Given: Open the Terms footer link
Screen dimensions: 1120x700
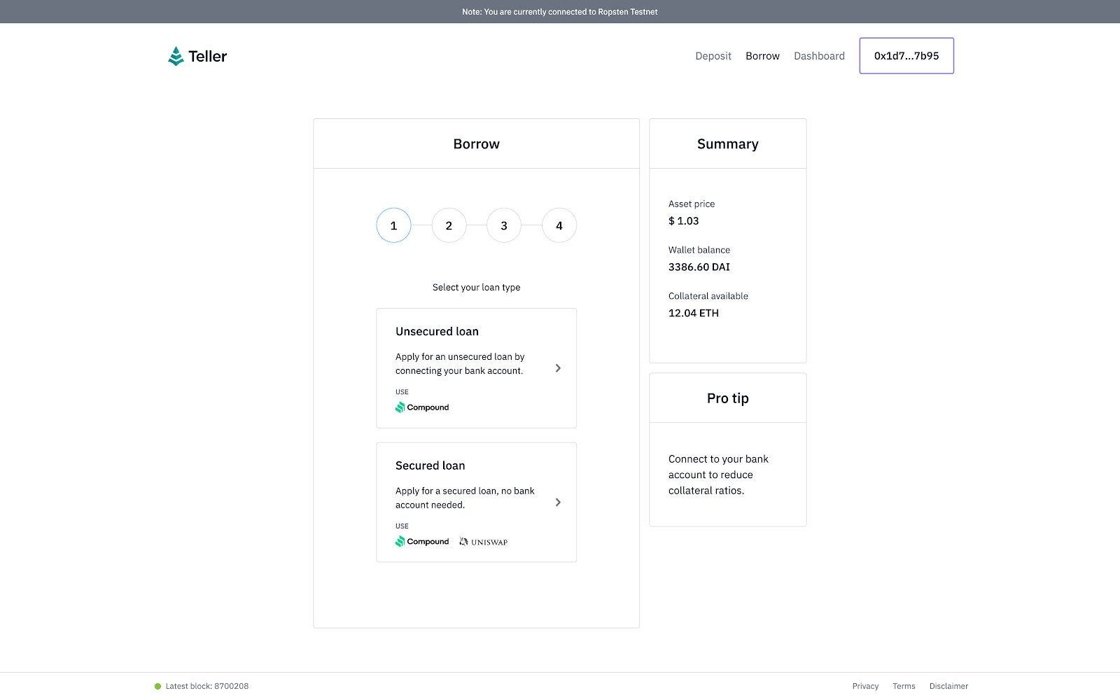Looking at the screenshot, I should [x=904, y=687].
